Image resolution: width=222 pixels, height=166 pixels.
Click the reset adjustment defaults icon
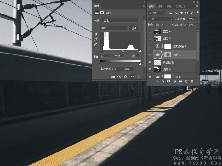coord(125,77)
